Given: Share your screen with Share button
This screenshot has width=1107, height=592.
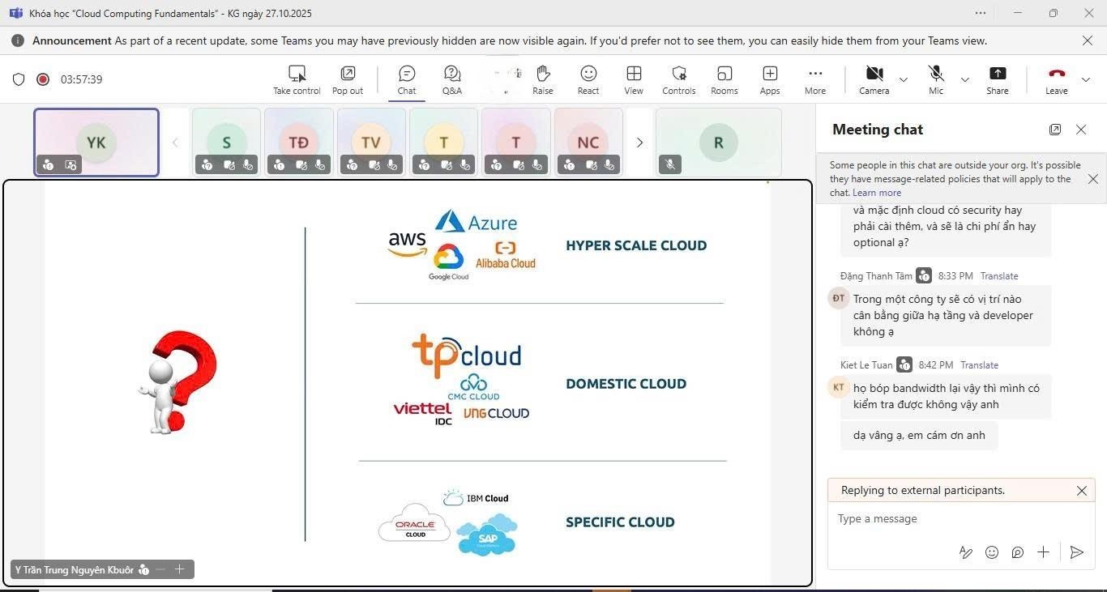Looking at the screenshot, I should coord(998,79).
